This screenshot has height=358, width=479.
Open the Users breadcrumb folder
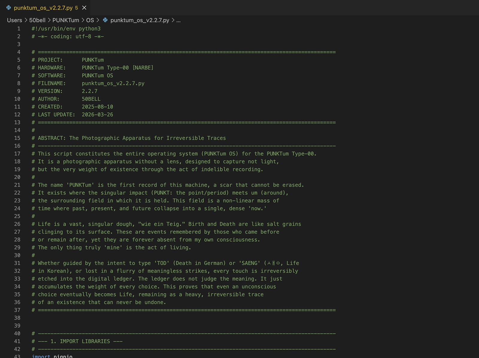point(14,20)
